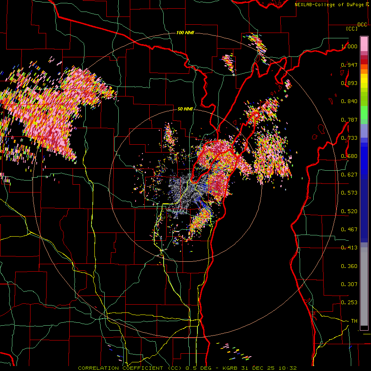Click the DCC label above the legend
The image size is (371, 371).
tap(362, 25)
